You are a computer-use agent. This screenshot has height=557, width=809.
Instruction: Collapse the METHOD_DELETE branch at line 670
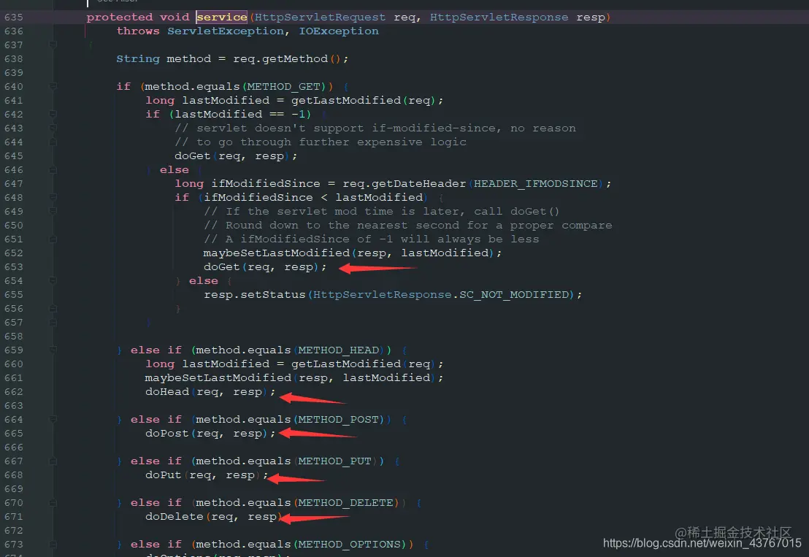pos(53,503)
